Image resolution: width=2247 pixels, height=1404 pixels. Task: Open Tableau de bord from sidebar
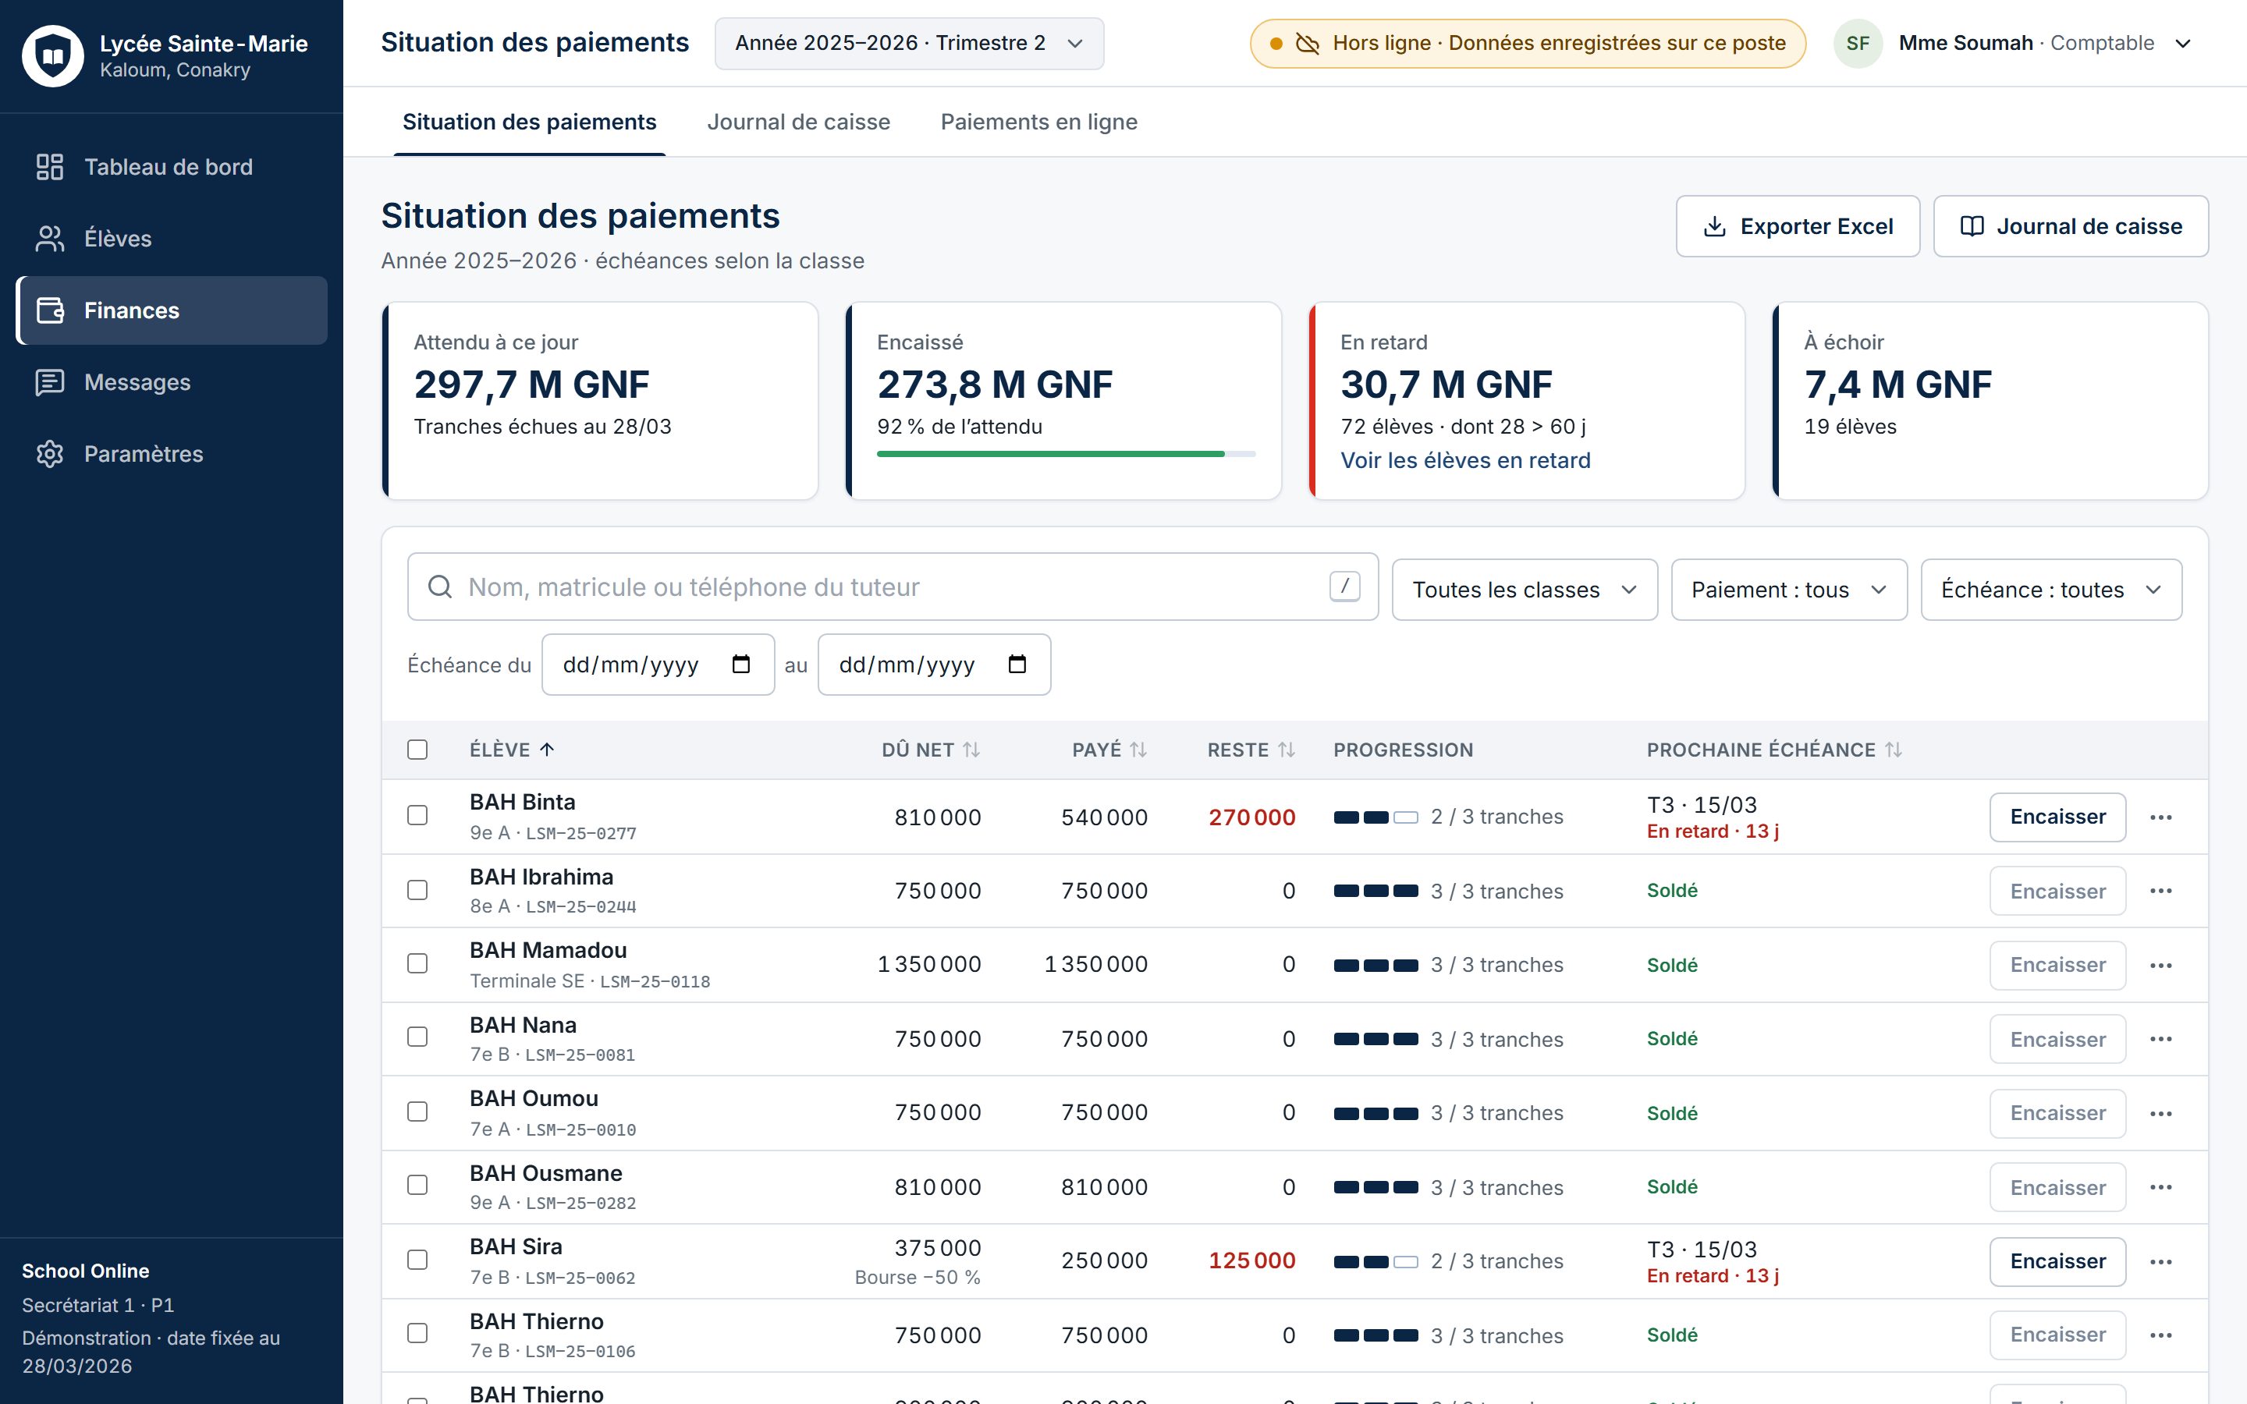point(172,167)
